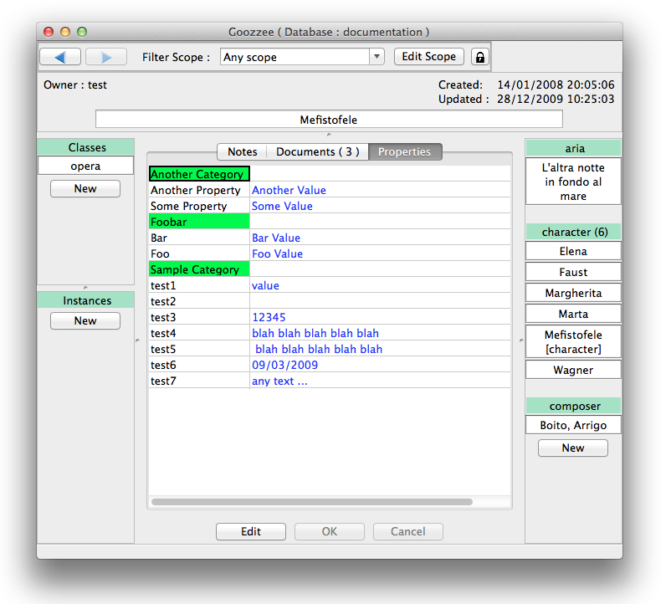Click the forward navigation arrow
Screen dimensions: 671x604
[106, 57]
